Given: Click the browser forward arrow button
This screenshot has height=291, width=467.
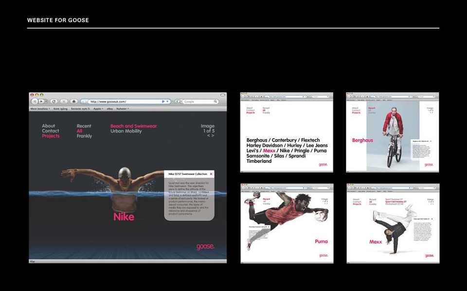Looking at the screenshot, I should coord(42,101).
